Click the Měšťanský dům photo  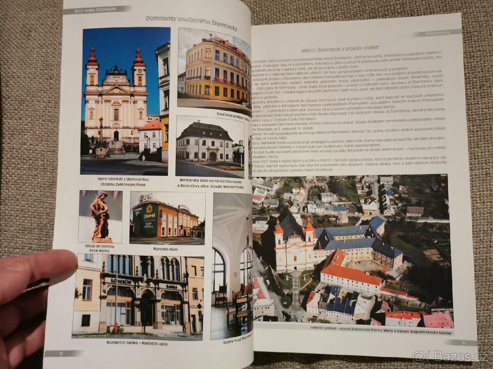[210, 147]
